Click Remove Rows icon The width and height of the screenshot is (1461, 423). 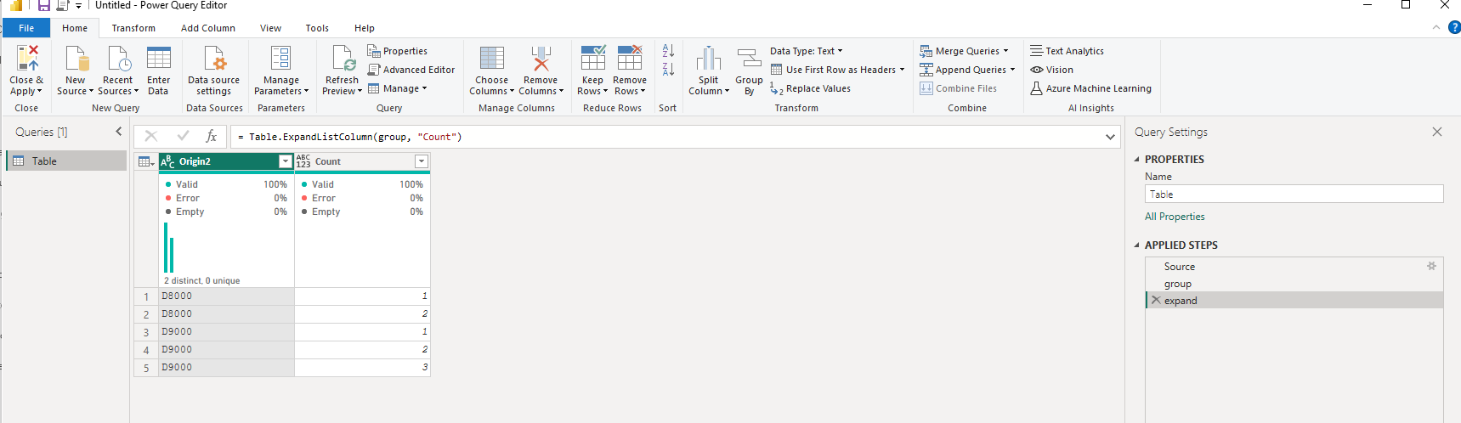(x=630, y=58)
